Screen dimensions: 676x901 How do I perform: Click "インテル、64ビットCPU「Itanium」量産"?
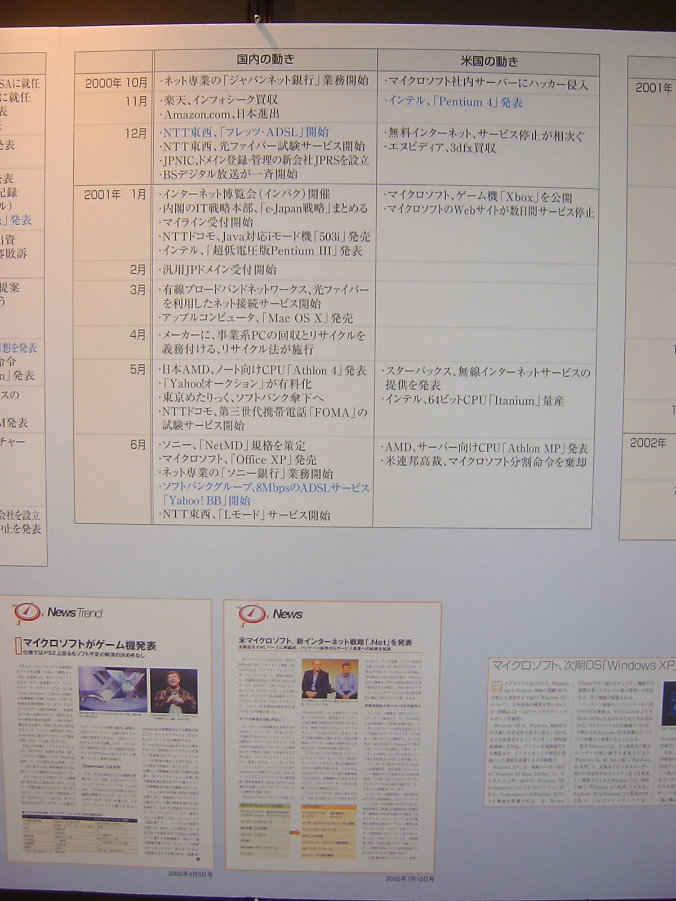click(x=473, y=400)
